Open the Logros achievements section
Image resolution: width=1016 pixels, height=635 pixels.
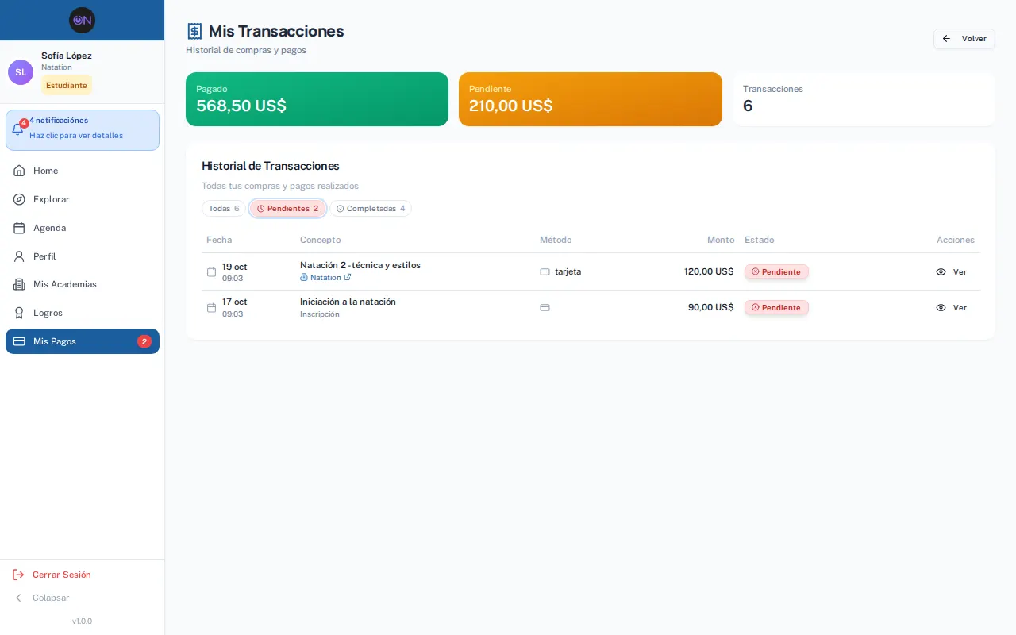point(83,313)
